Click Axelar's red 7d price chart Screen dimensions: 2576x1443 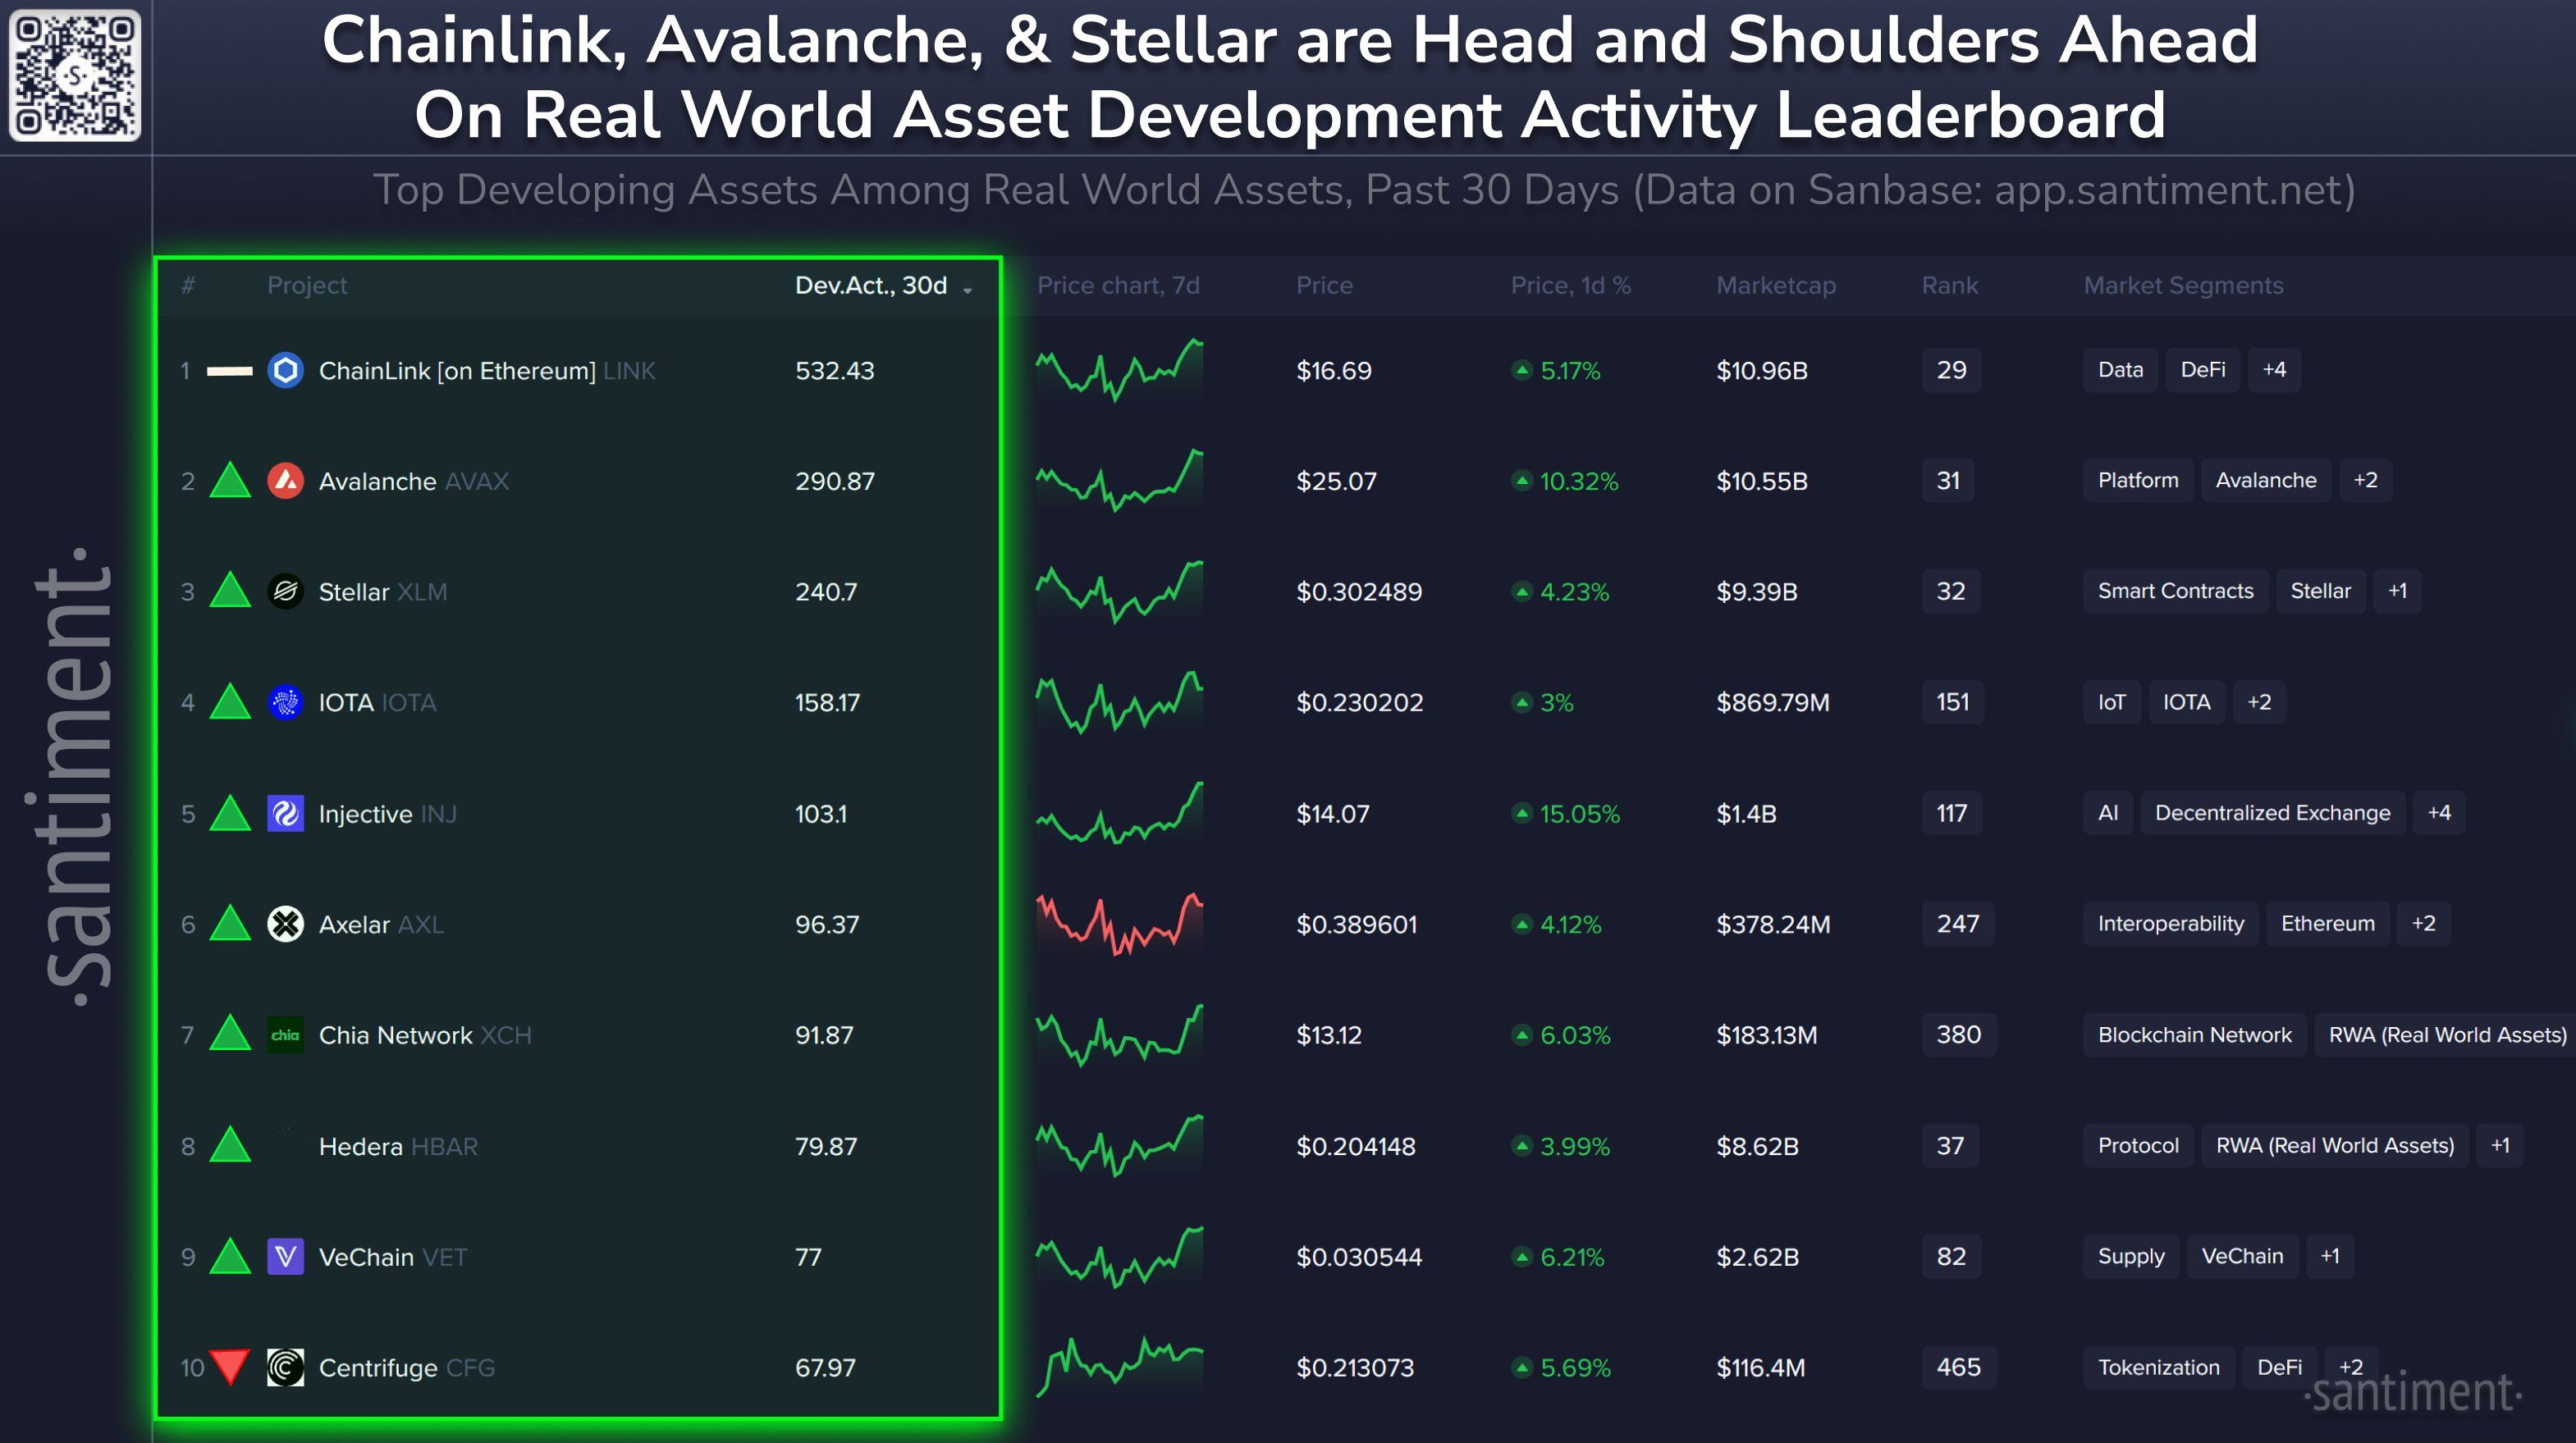[x=1119, y=925]
